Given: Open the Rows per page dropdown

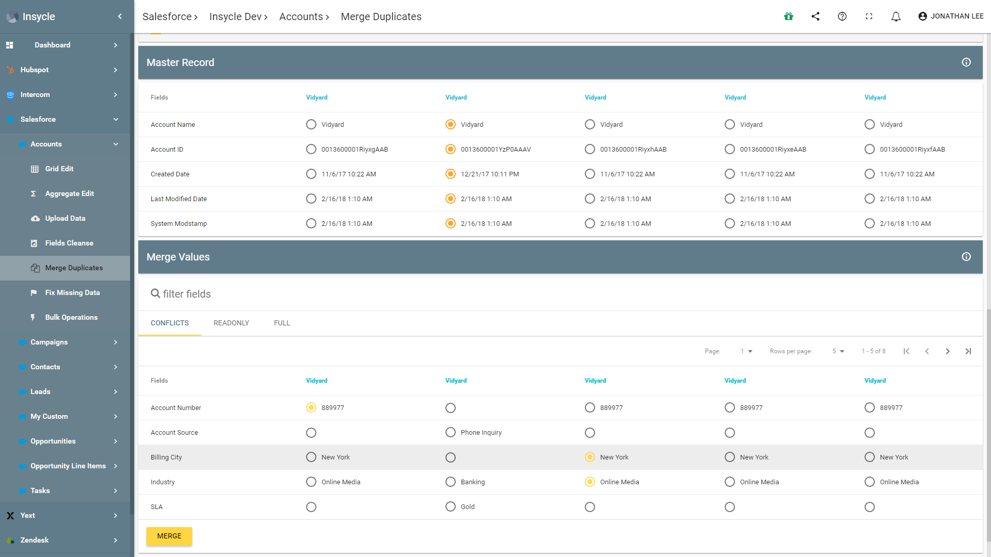Looking at the screenshot, I should (838, 351).
